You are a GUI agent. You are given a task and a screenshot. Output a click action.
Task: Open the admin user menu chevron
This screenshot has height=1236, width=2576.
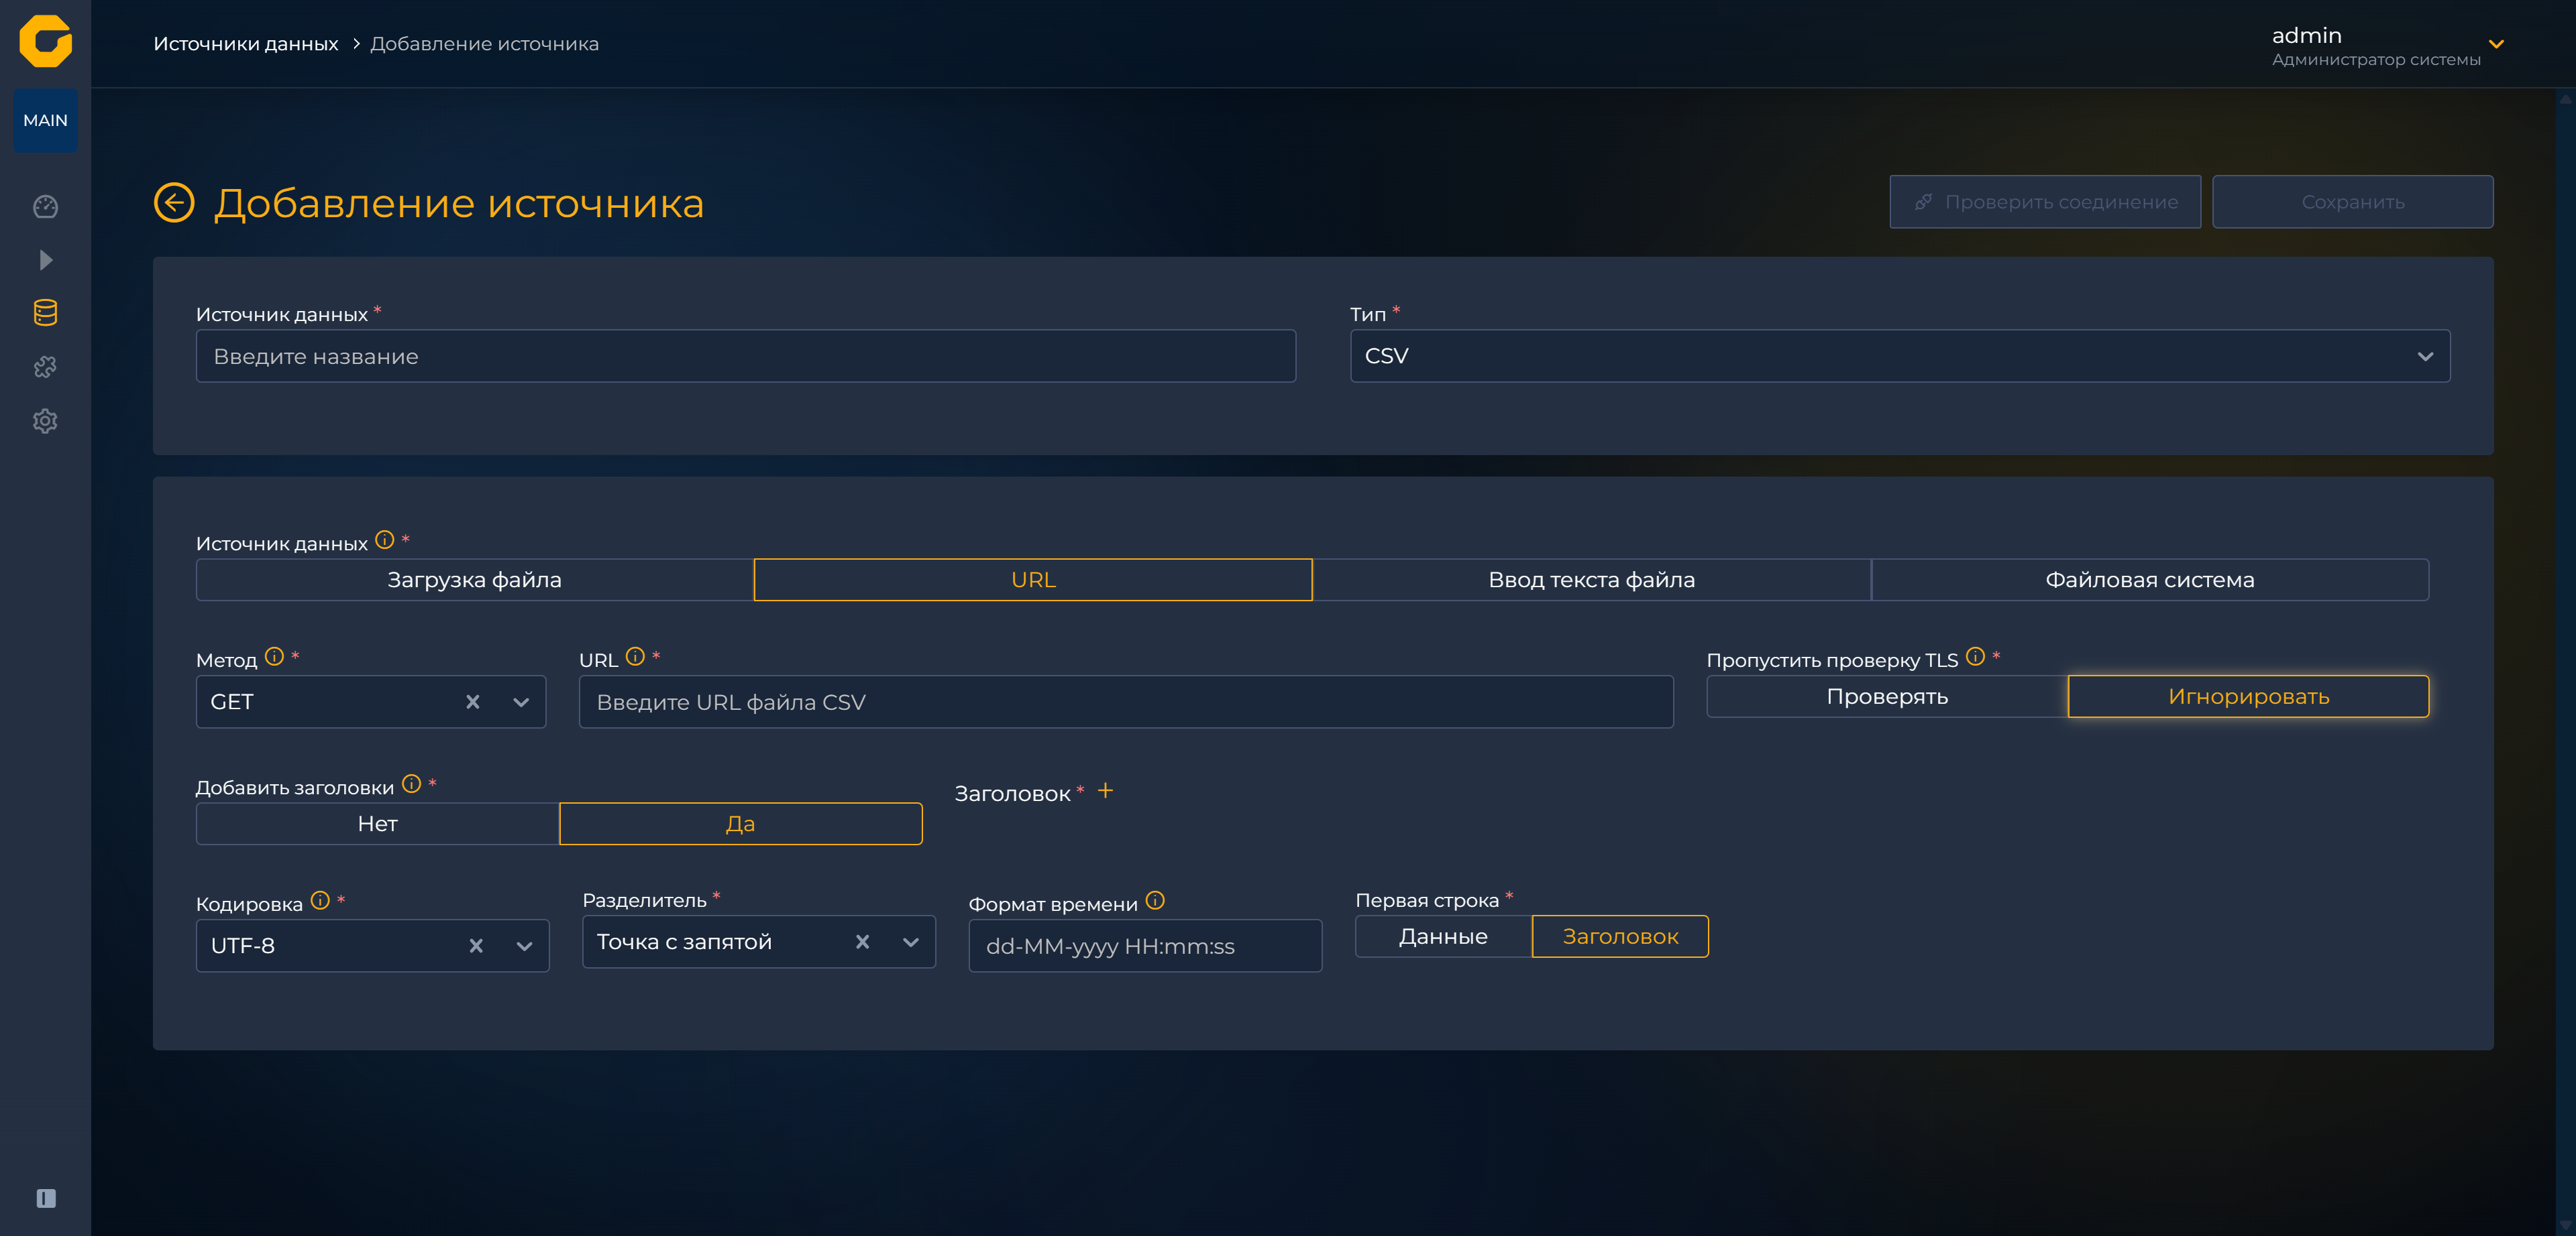click(2496, 44)
